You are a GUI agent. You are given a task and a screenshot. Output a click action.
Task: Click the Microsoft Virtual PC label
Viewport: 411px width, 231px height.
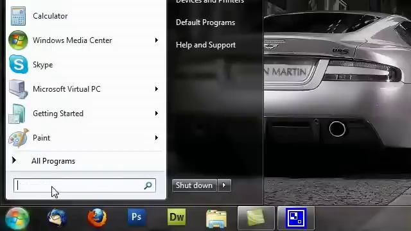[67, 89]
